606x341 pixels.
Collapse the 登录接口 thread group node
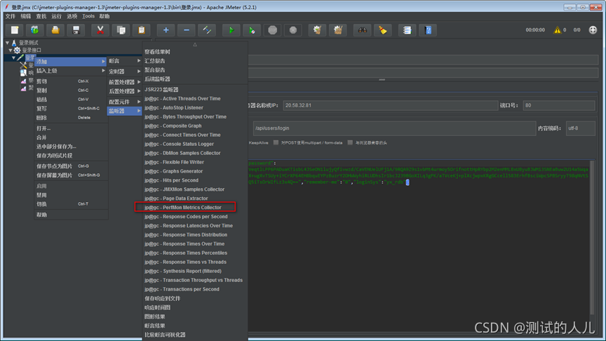point(11,51)
